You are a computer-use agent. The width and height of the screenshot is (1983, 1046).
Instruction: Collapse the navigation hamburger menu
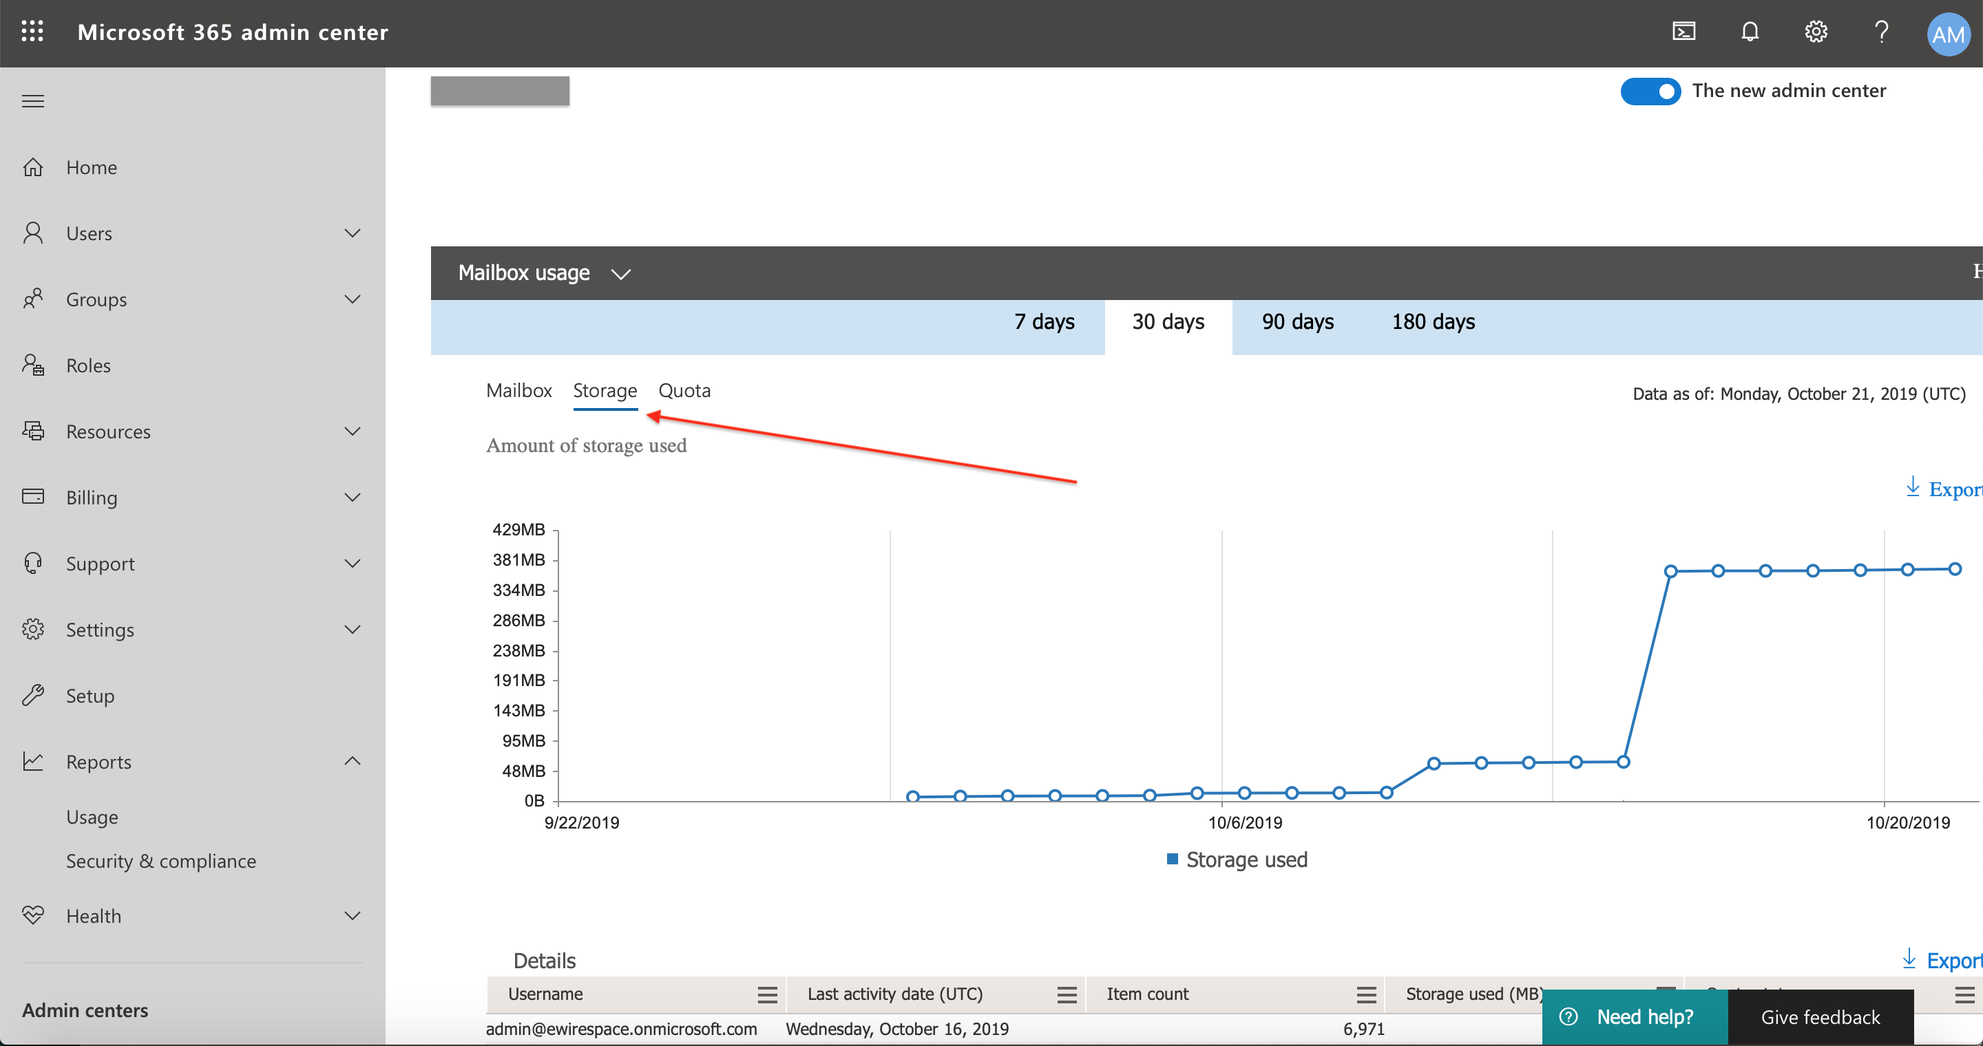33,100
